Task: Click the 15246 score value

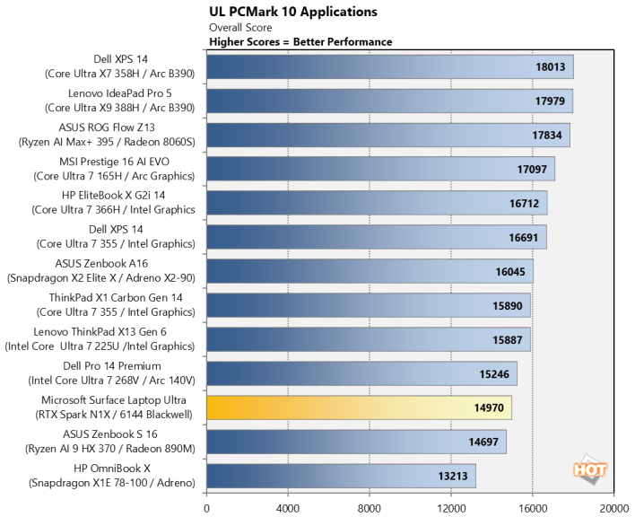Action: [494, 374]
